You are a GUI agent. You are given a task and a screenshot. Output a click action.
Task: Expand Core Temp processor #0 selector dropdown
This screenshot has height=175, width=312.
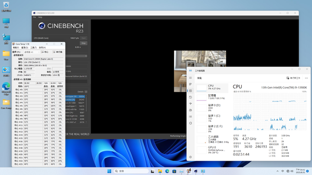pos(32,52)
